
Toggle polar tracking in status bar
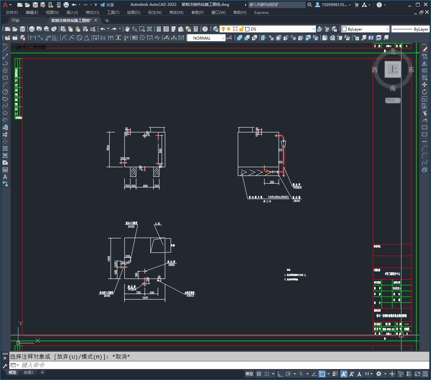[288, 374]
